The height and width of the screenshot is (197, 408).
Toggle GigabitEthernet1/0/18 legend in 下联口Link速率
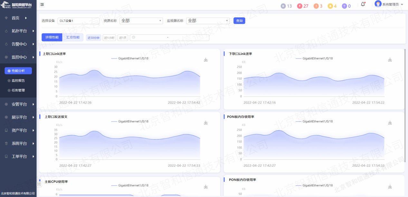click(x=314, y=58)
